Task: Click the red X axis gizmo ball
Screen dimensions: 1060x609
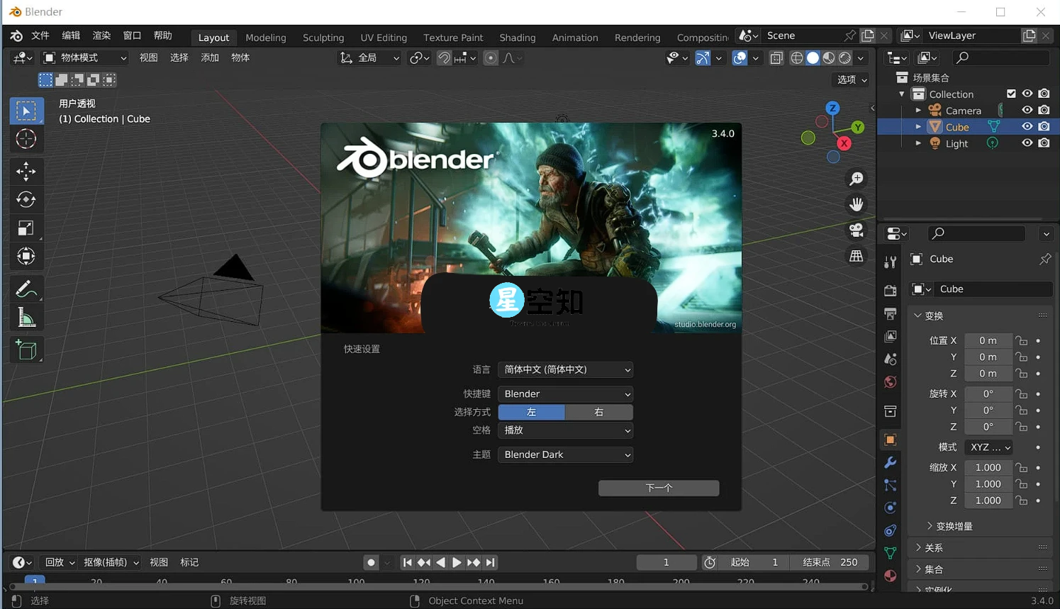Action: pyautogui.click(x=844, y=143)
